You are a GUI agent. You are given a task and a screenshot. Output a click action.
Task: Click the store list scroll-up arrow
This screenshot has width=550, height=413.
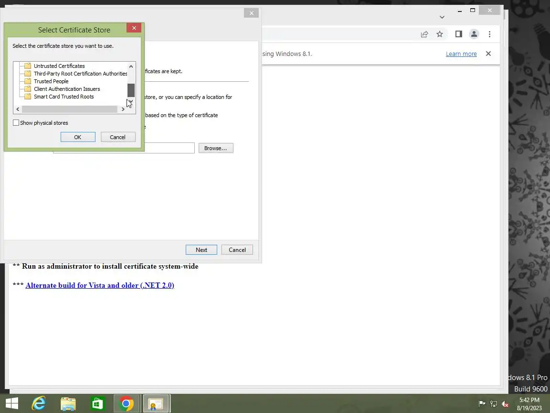point(131,66)
